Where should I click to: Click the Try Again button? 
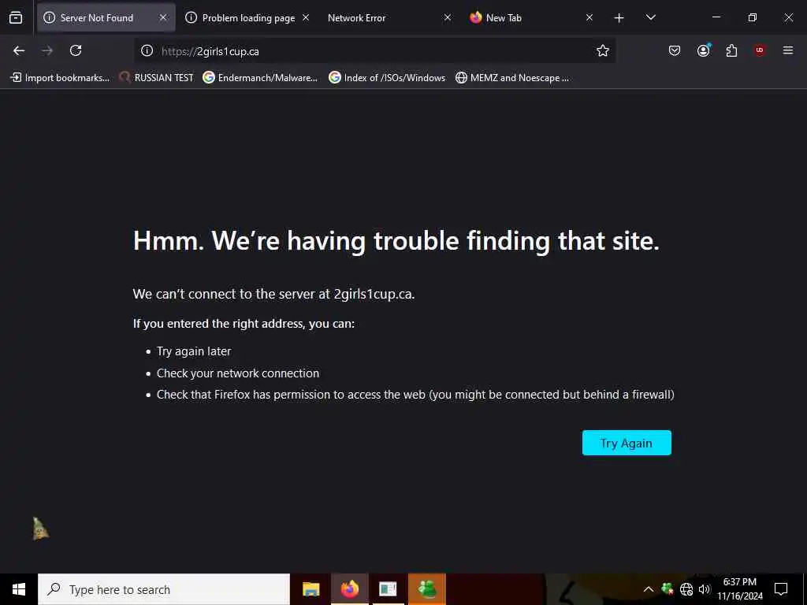[x=627, y=443]
